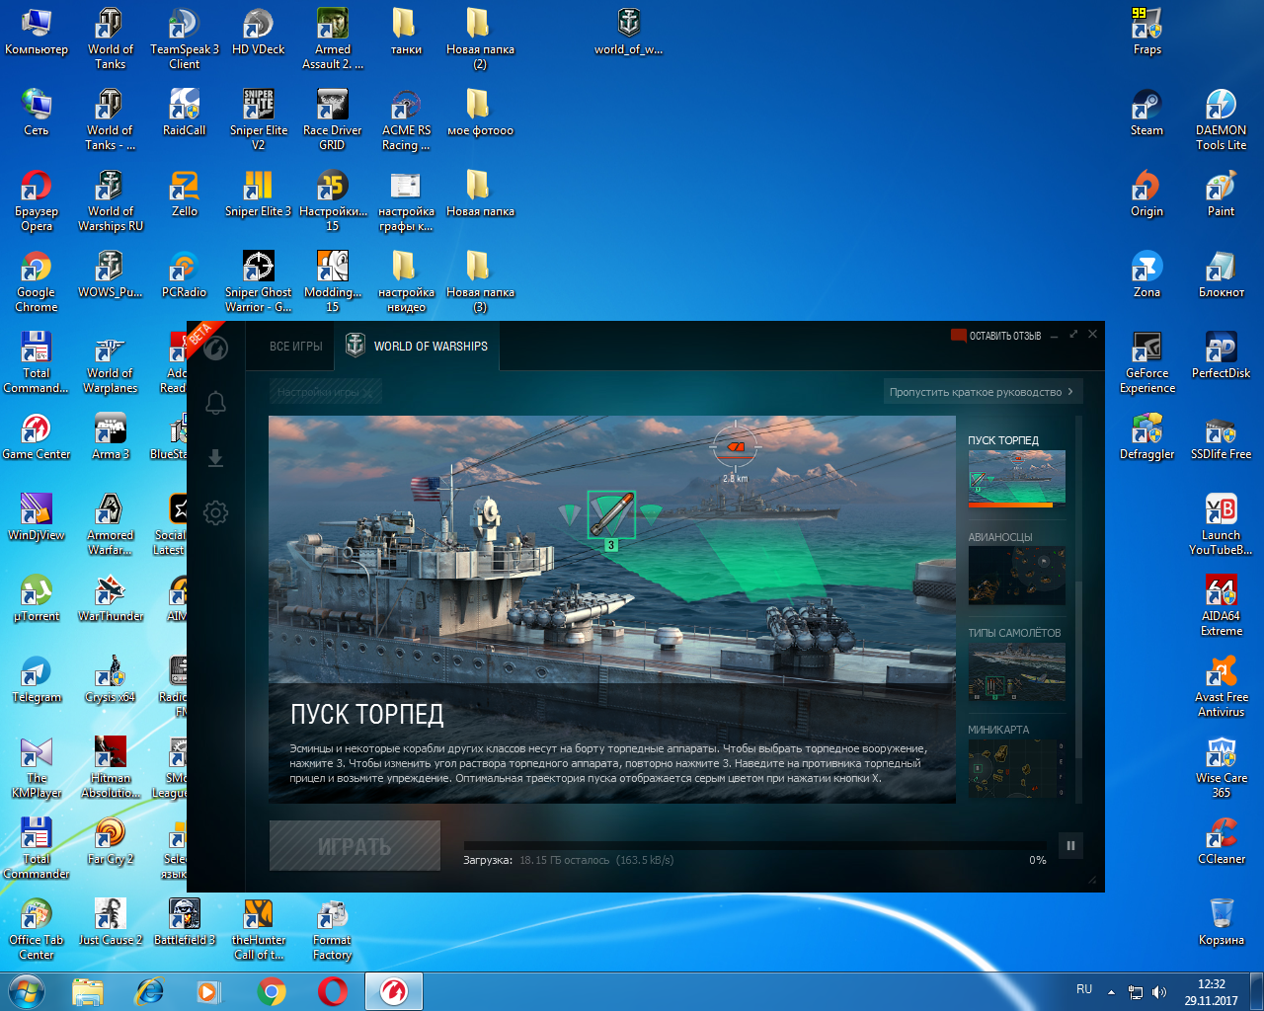Open RaidCall desktop shortcut
The height and width of the screenshot is (1011, 1264).
coord(185,113)
